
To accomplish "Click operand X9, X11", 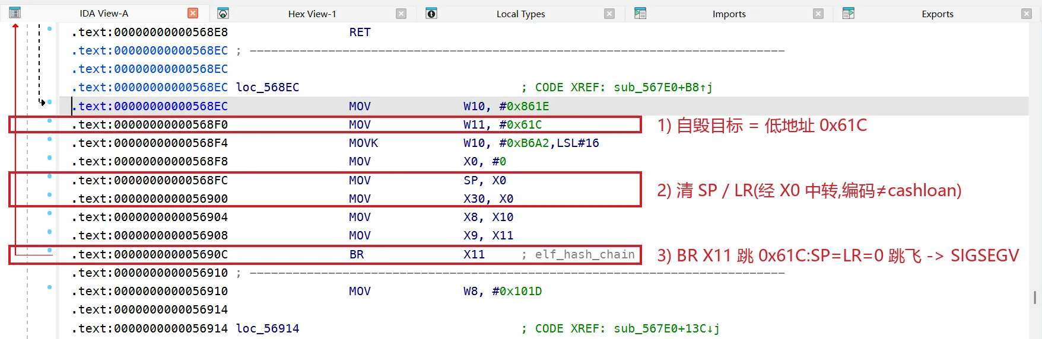I will coord(488,236).
